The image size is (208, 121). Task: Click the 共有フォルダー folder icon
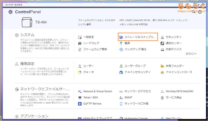point(162,66)
